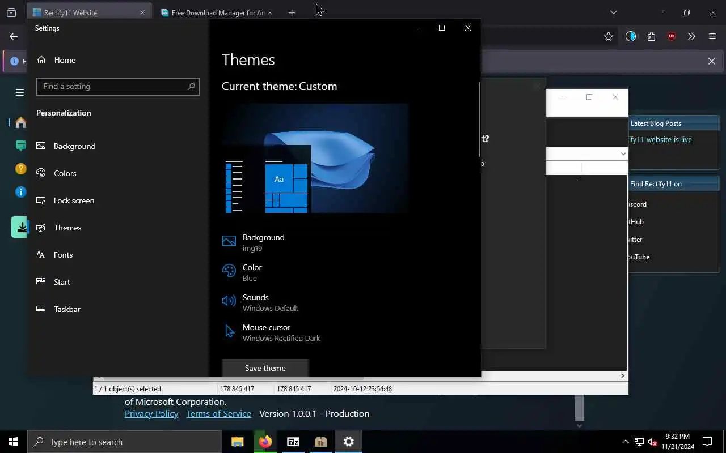The width and height of the screenshot is (726, 453).
Task: Dismiss the browser notification bar
Action: (x=712, y=61)
